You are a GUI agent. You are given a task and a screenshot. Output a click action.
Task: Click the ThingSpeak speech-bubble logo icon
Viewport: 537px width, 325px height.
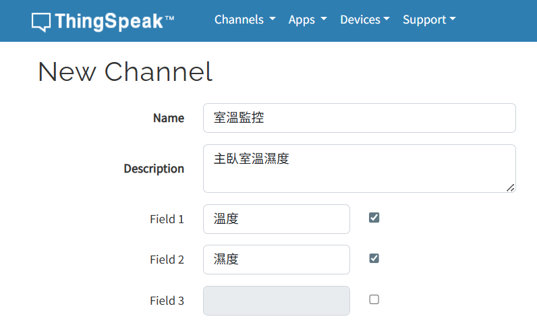pos(41,22)
